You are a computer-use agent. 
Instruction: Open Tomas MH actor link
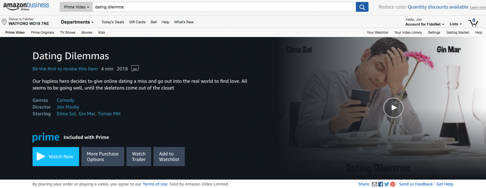109,114
